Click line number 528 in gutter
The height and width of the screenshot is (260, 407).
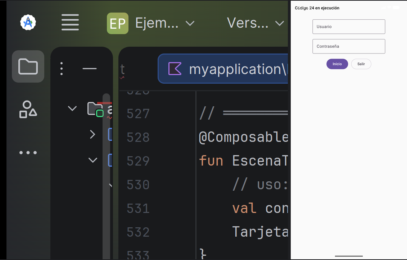pos(138,137)
